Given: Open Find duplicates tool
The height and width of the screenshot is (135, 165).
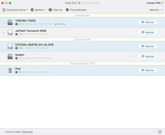Looking at the screenshot, I should (x=76, y=10).
